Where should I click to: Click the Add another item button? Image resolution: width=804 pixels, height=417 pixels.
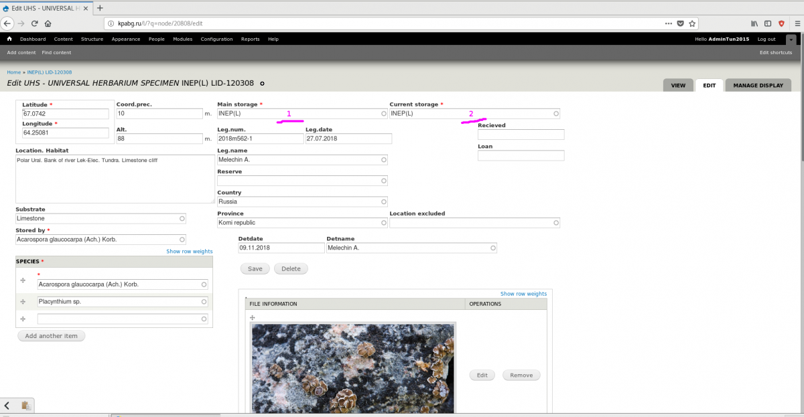click(52, 336)
